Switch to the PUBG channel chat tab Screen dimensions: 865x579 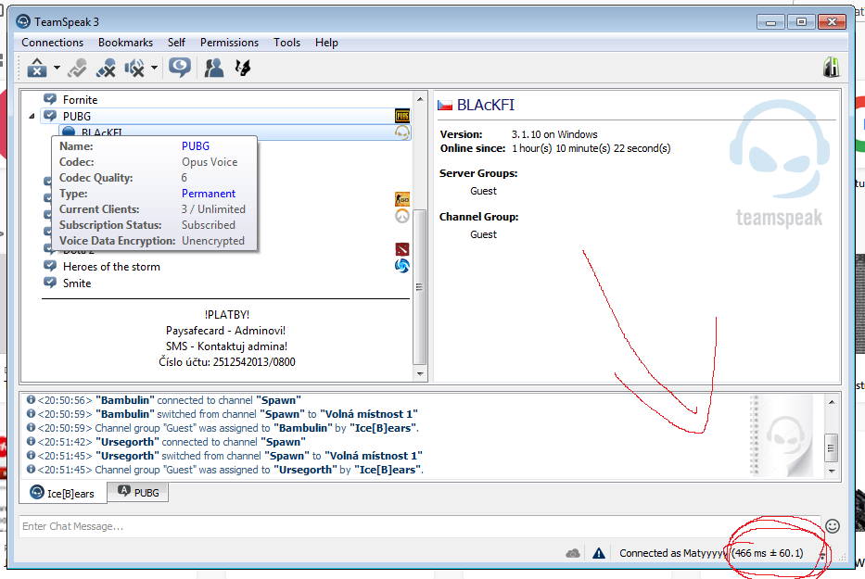click(138, 493)
